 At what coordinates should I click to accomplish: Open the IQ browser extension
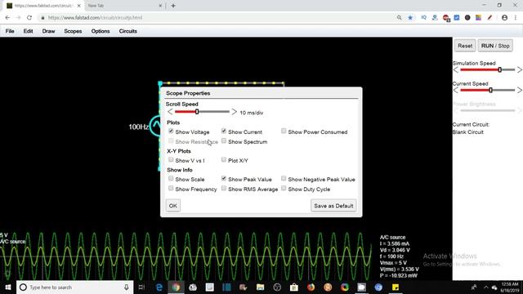pos(423,18)
